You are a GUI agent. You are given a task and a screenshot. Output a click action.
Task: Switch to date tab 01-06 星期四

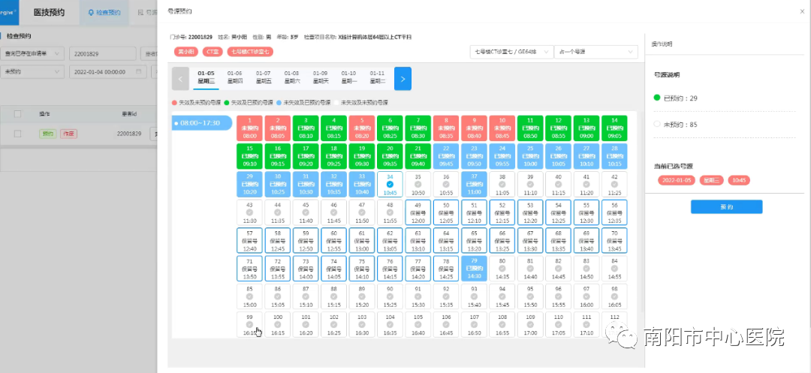click(234, 77)
